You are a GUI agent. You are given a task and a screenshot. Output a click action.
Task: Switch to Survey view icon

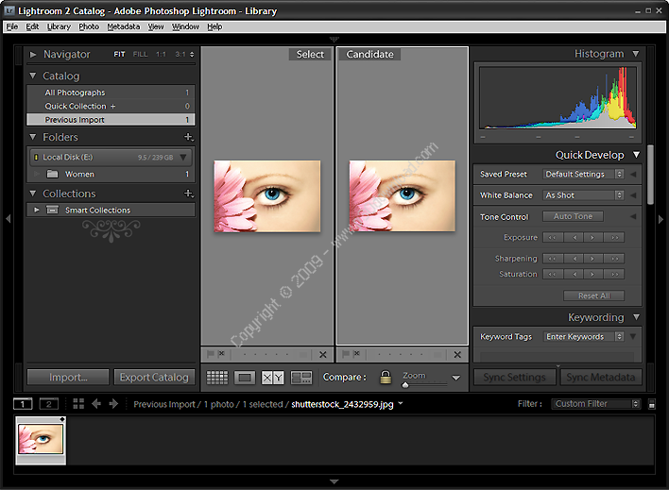click(300, 378)
